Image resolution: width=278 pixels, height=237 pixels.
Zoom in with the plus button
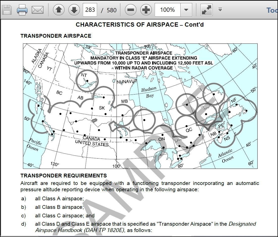point(146,10)
